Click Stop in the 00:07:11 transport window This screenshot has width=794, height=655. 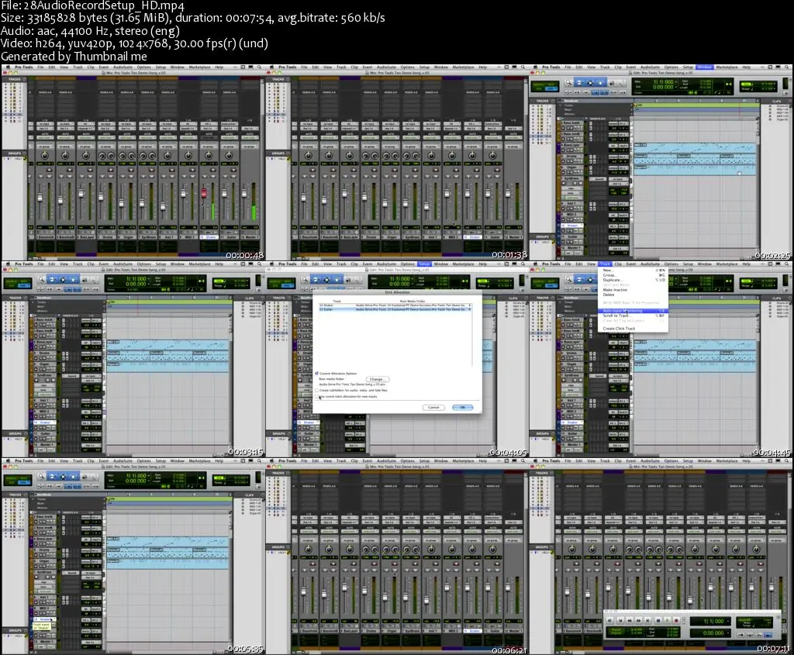click(658, 620)
